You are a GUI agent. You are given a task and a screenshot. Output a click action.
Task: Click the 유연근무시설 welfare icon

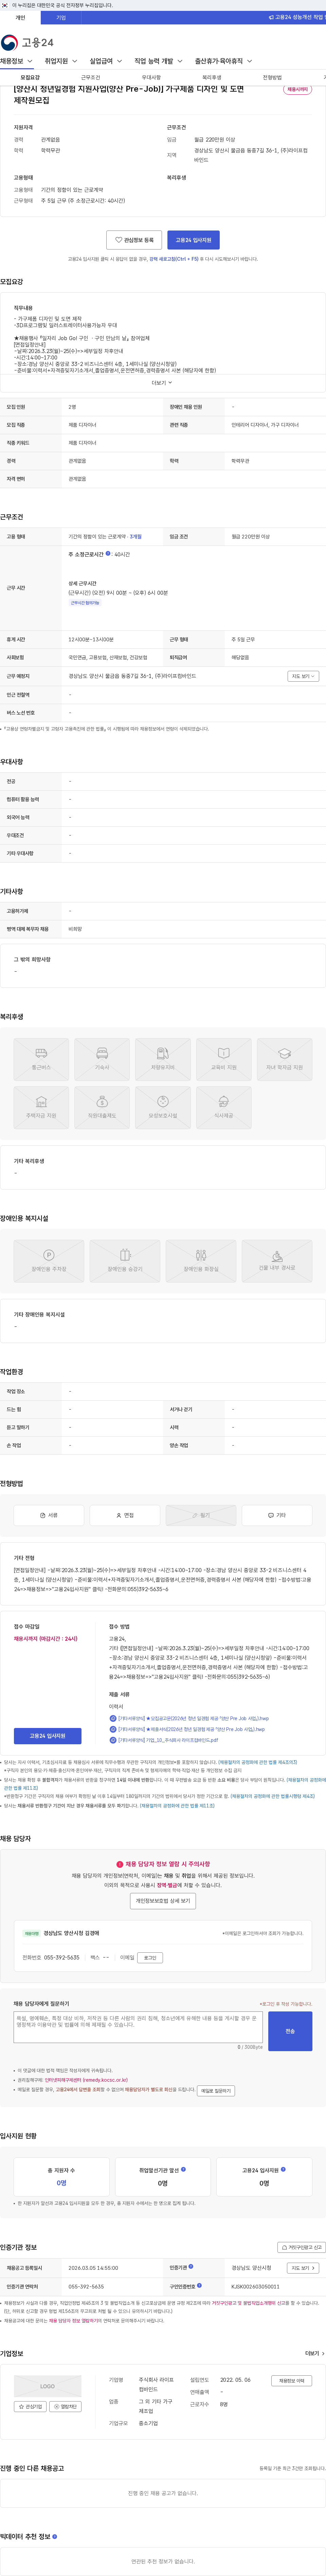point(163,1108)
